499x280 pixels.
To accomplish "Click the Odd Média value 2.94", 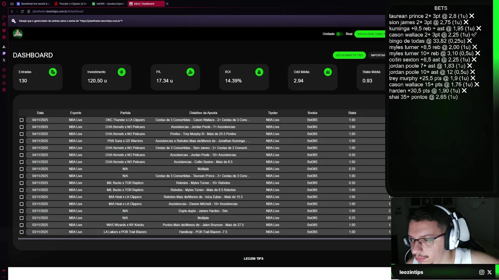I will point(298,81).
